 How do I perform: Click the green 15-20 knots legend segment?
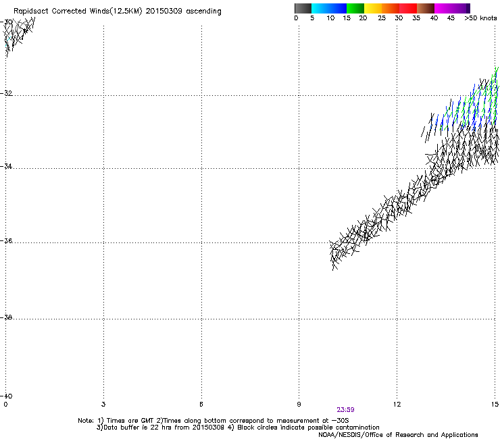[x=355, y=8]
